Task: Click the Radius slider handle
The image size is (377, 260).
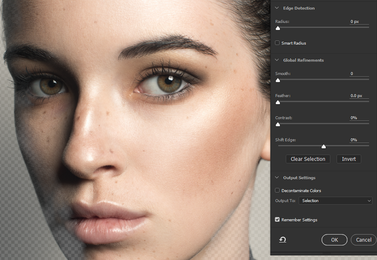Action: pyautogui.click(x=278, y=28)
